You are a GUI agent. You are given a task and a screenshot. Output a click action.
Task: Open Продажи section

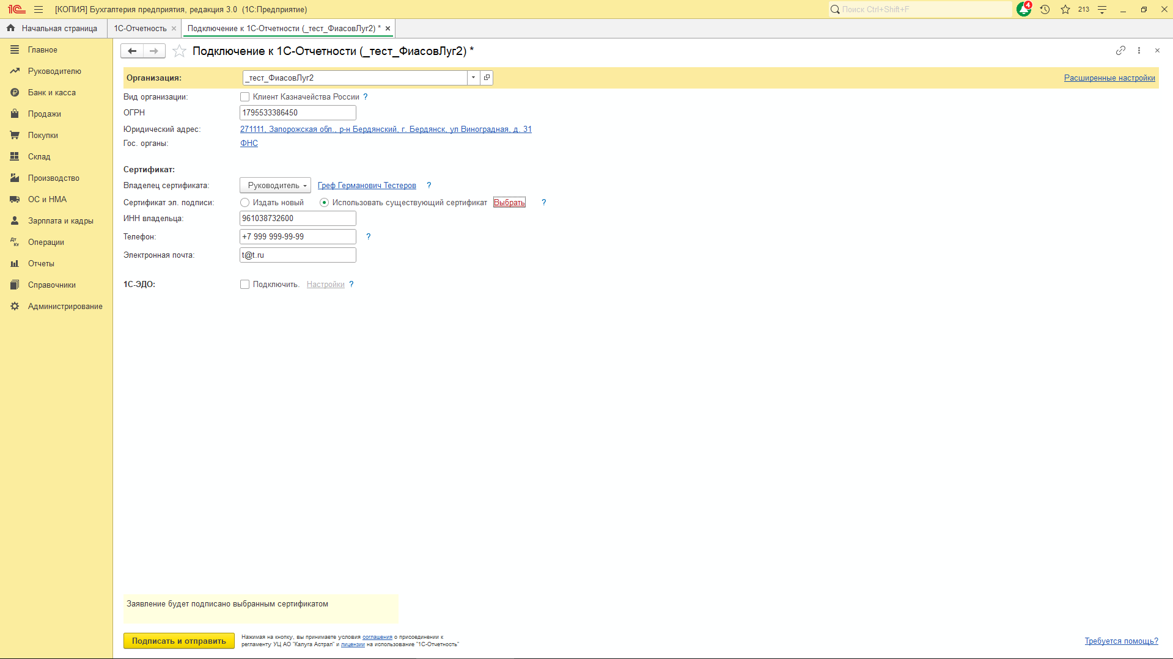click(56, 114)
